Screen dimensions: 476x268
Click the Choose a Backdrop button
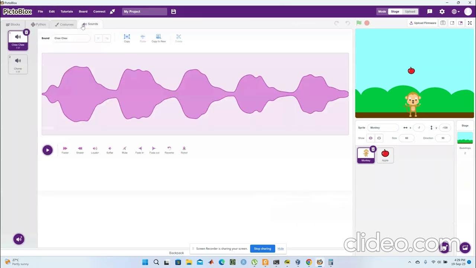click(x=465, y=247)
